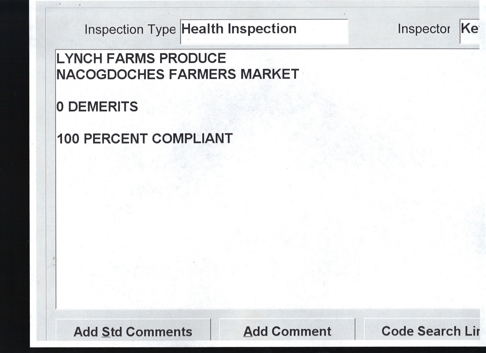Click blank space after the Health Inspection text

click(x=321, y=30)
